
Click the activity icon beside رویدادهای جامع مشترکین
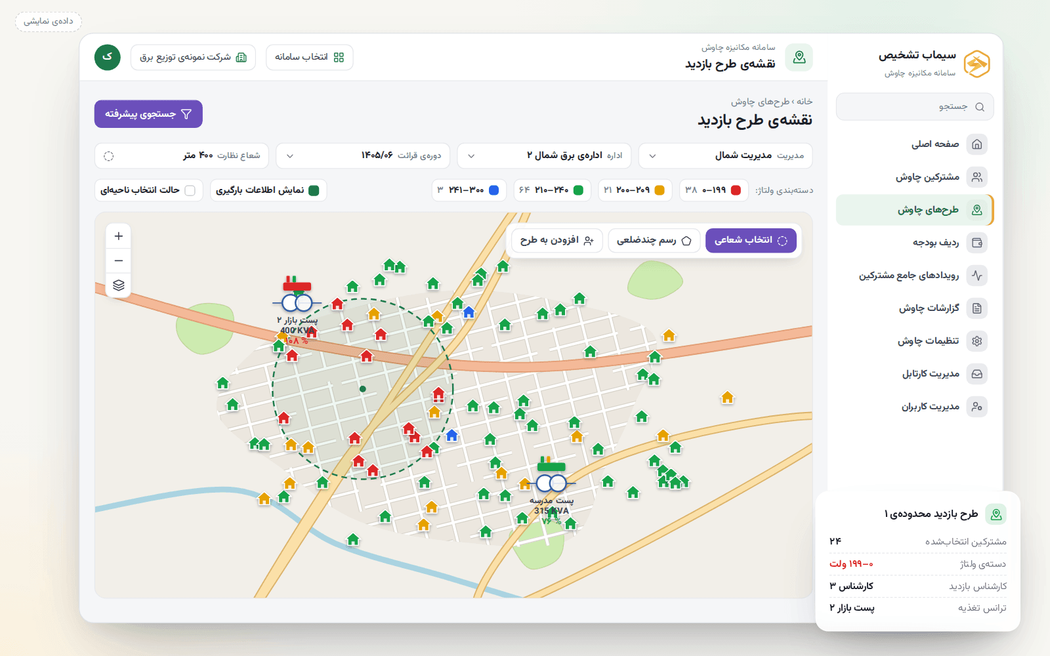click(977, 276)
